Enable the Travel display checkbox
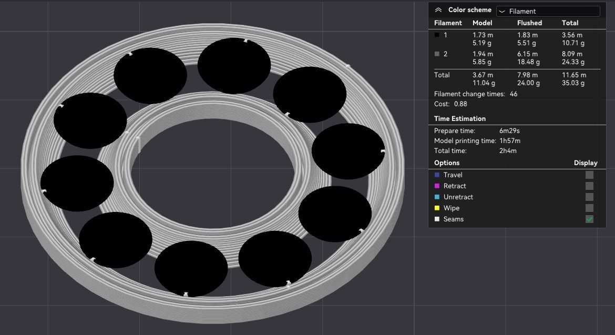Viewport: 615px width, 335px height. point(589,175)
